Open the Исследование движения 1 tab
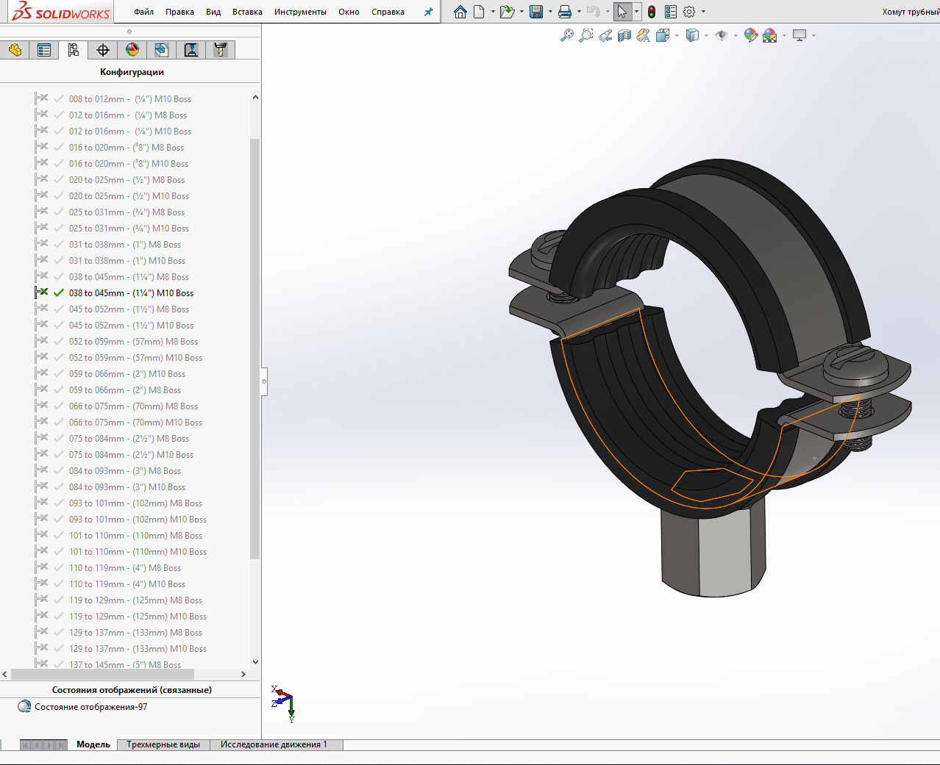Viewport: 940px width, 765px height. click(274, 744)
